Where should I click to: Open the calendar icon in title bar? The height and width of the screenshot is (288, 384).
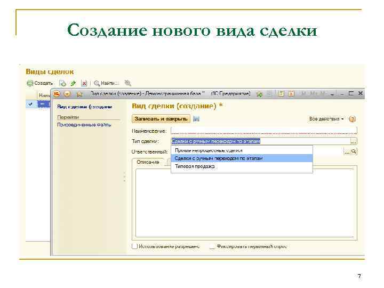(291, 93)
